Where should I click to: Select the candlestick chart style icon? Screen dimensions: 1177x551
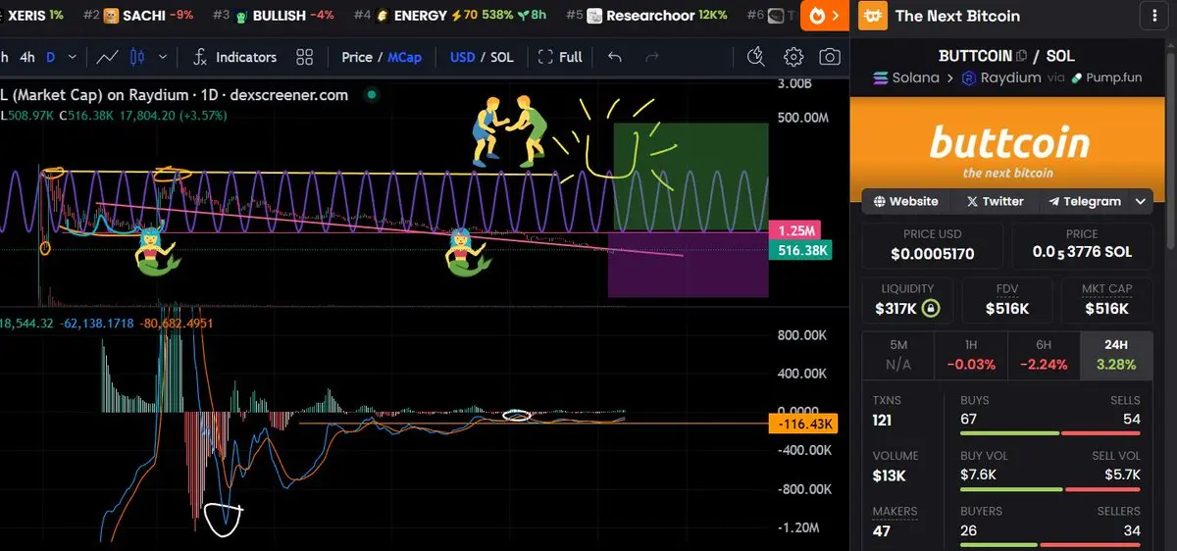(137, 57)
